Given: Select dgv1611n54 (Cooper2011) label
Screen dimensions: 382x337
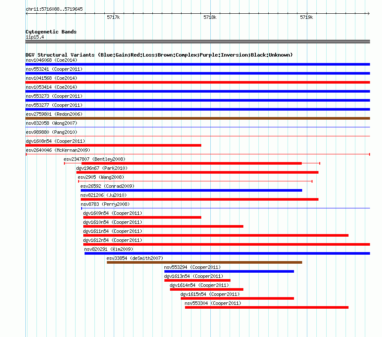Looking at the screenshot, I should [112, 231].
